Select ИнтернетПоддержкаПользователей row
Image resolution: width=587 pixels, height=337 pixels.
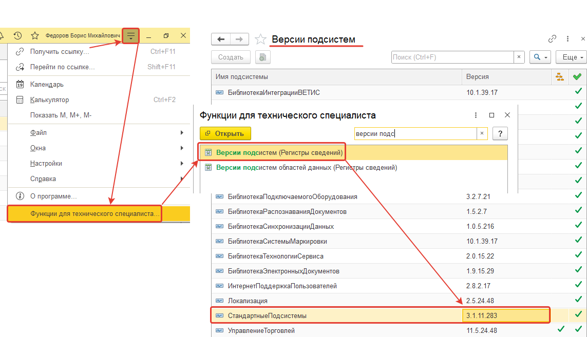point(399,286)
